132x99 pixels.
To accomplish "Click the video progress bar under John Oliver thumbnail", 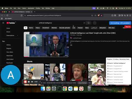I will (46, 57).
